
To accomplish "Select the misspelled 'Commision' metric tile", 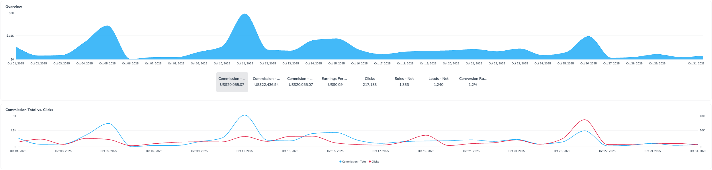I will (301, 82).
